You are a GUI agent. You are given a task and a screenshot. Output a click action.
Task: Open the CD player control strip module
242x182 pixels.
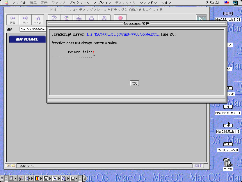(56, 178)
